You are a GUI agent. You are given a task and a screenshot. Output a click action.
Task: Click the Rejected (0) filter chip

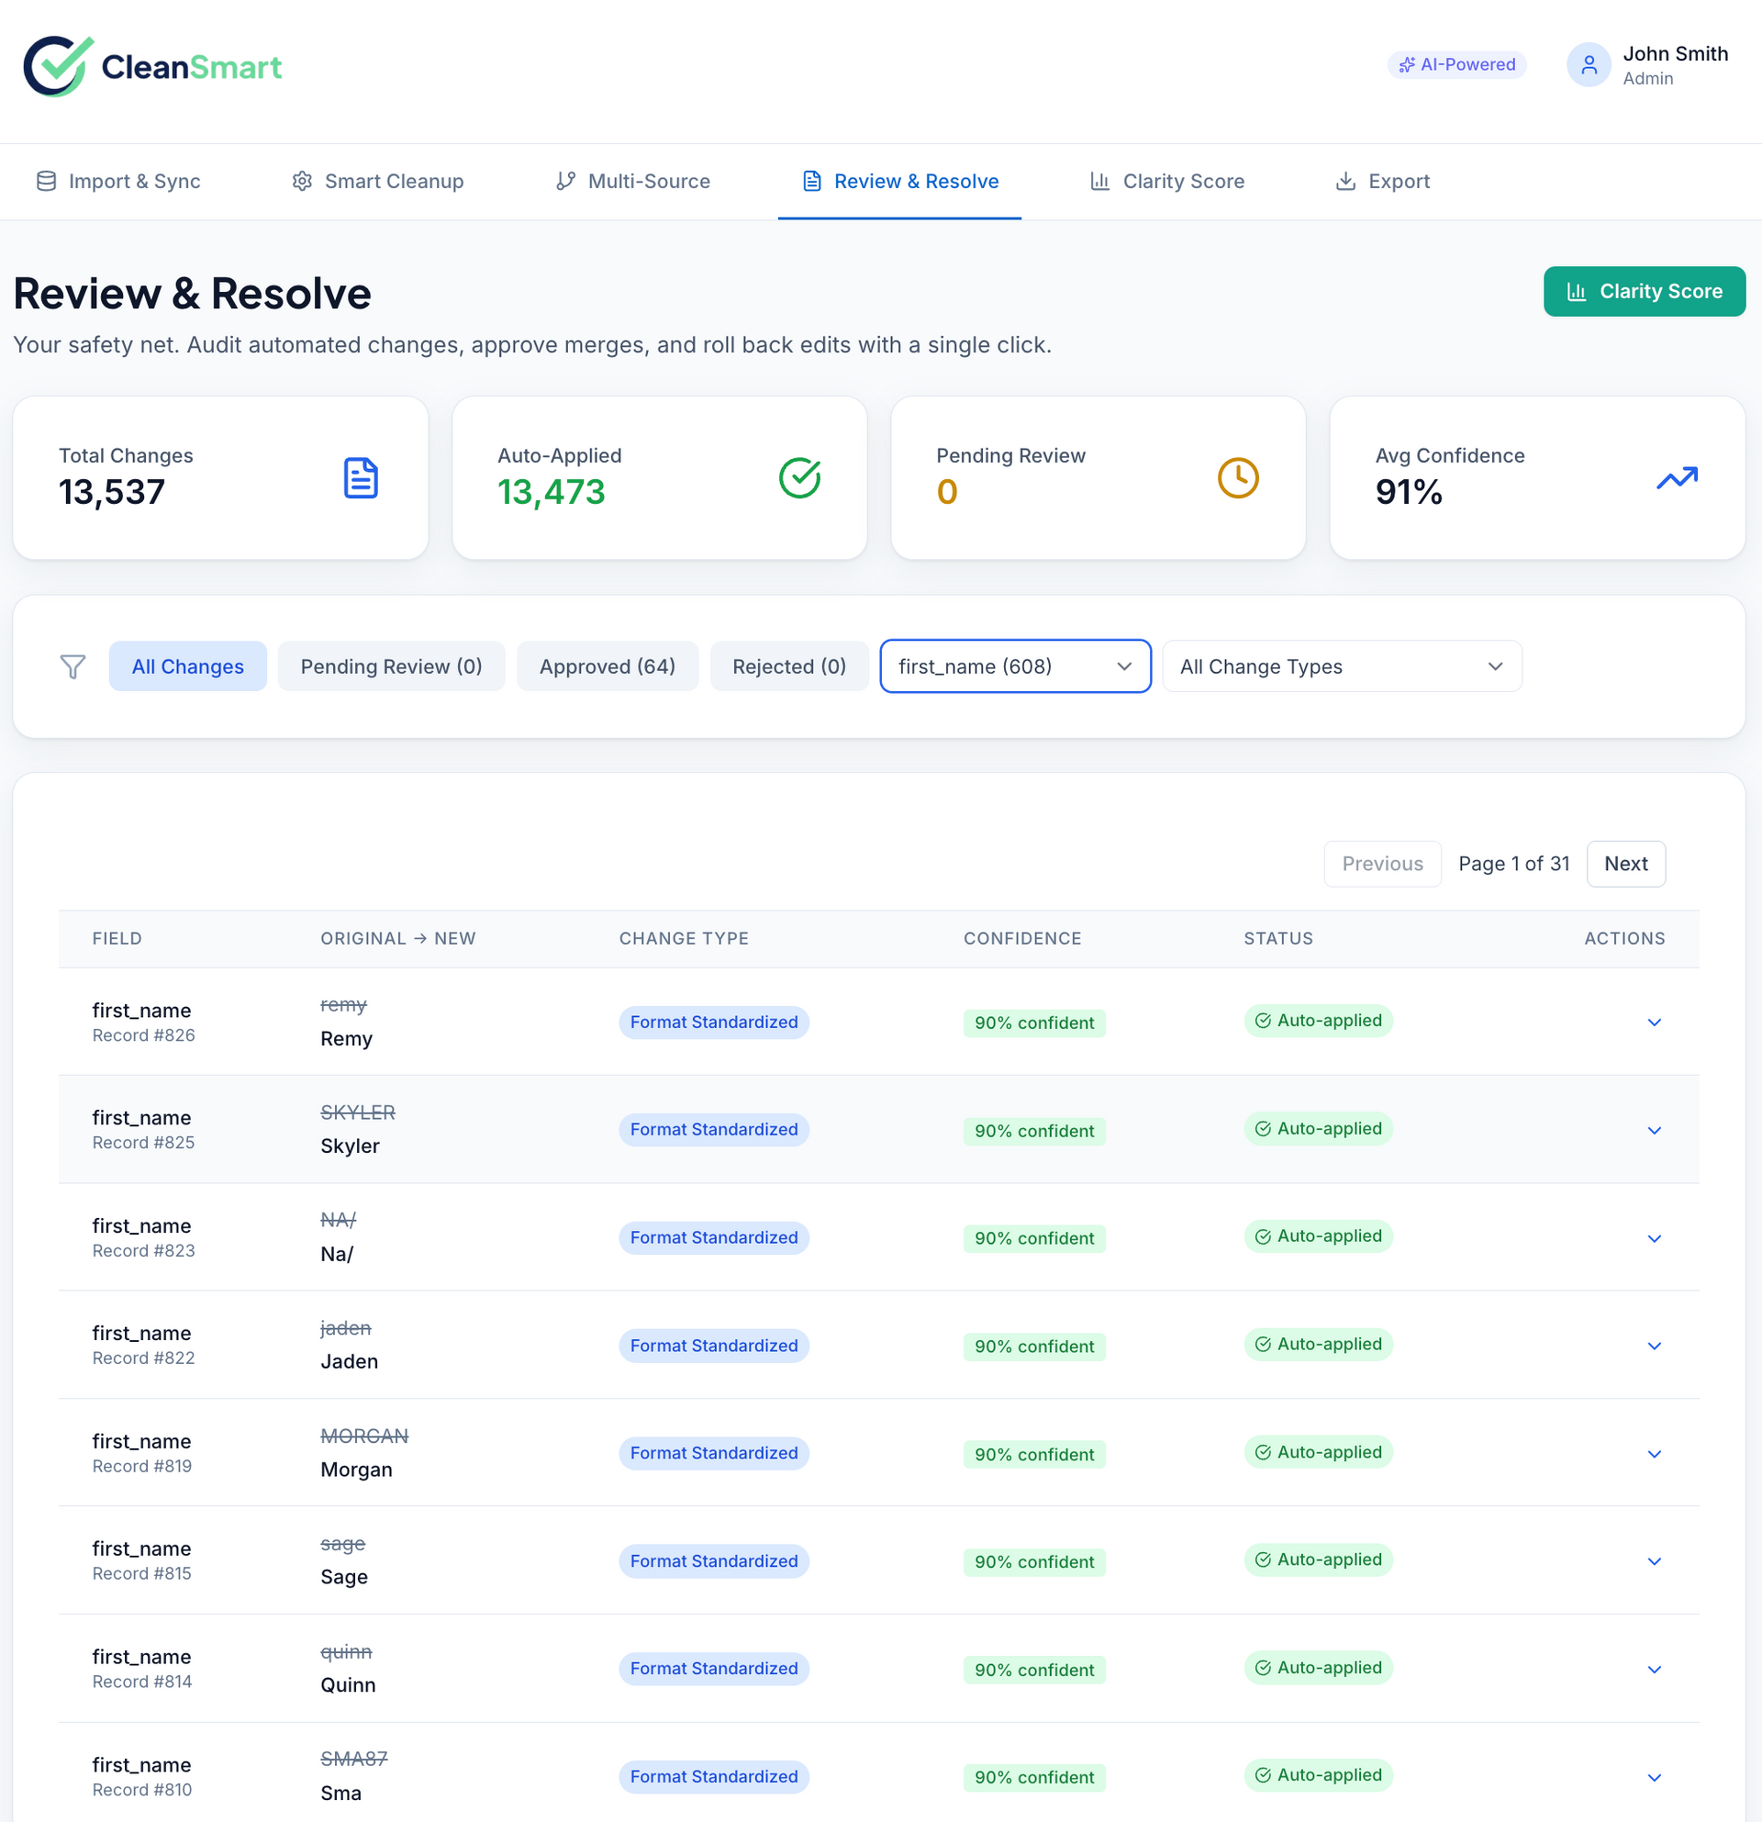pos(789,666)
